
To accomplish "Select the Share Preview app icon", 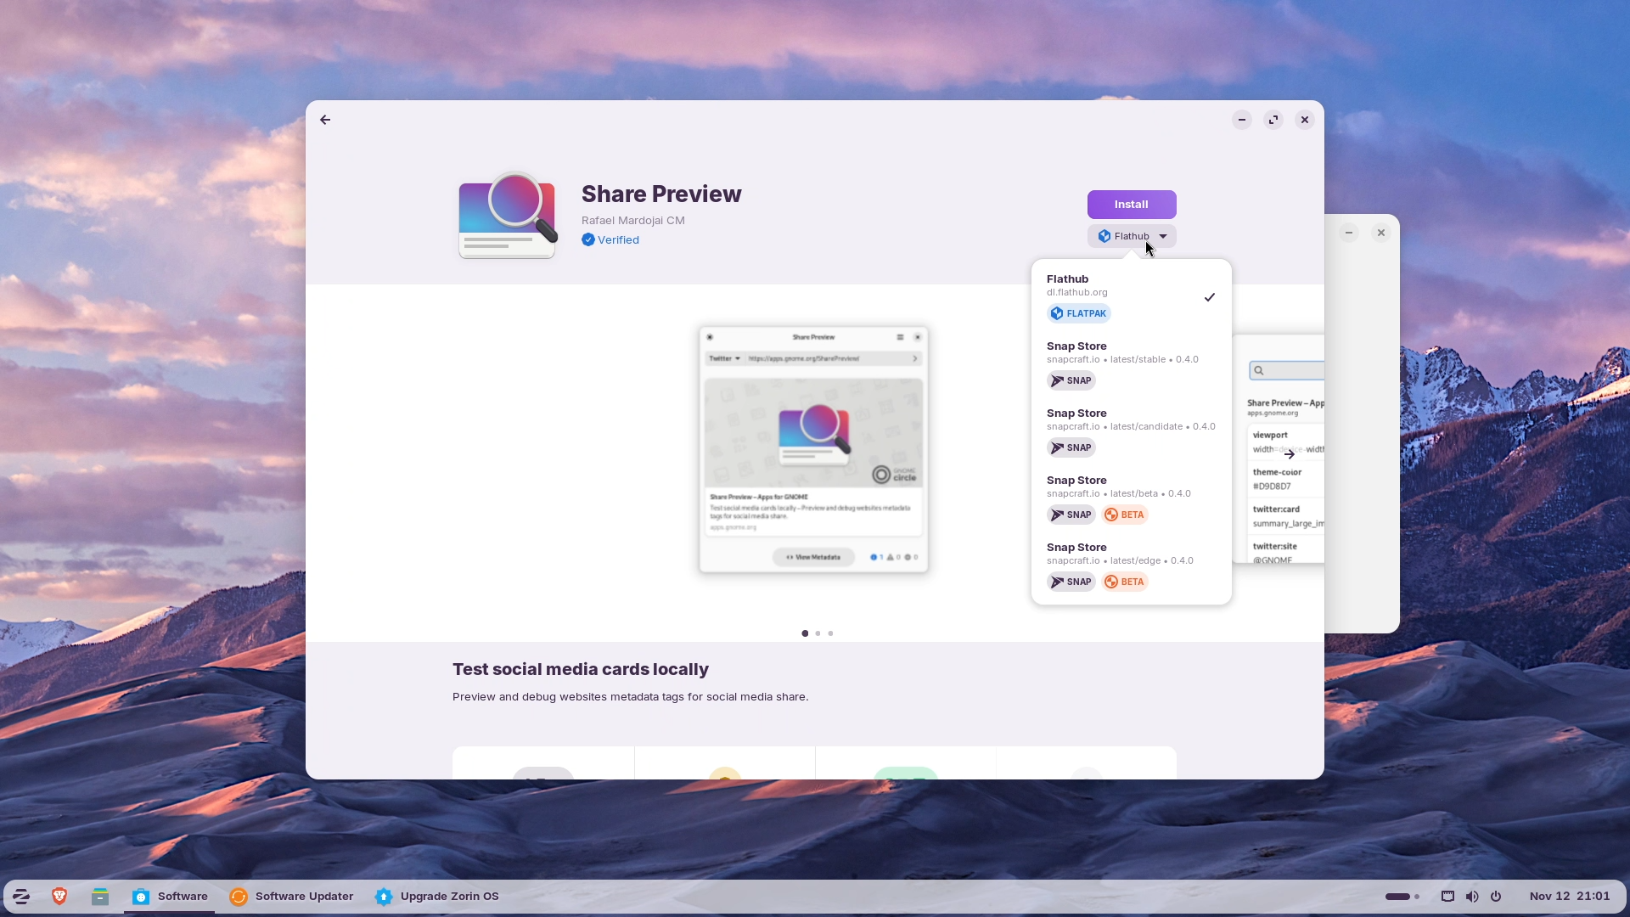I will click(x=507, y=216).
